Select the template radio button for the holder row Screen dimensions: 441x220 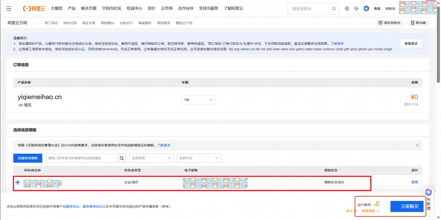tap(18, 182)
